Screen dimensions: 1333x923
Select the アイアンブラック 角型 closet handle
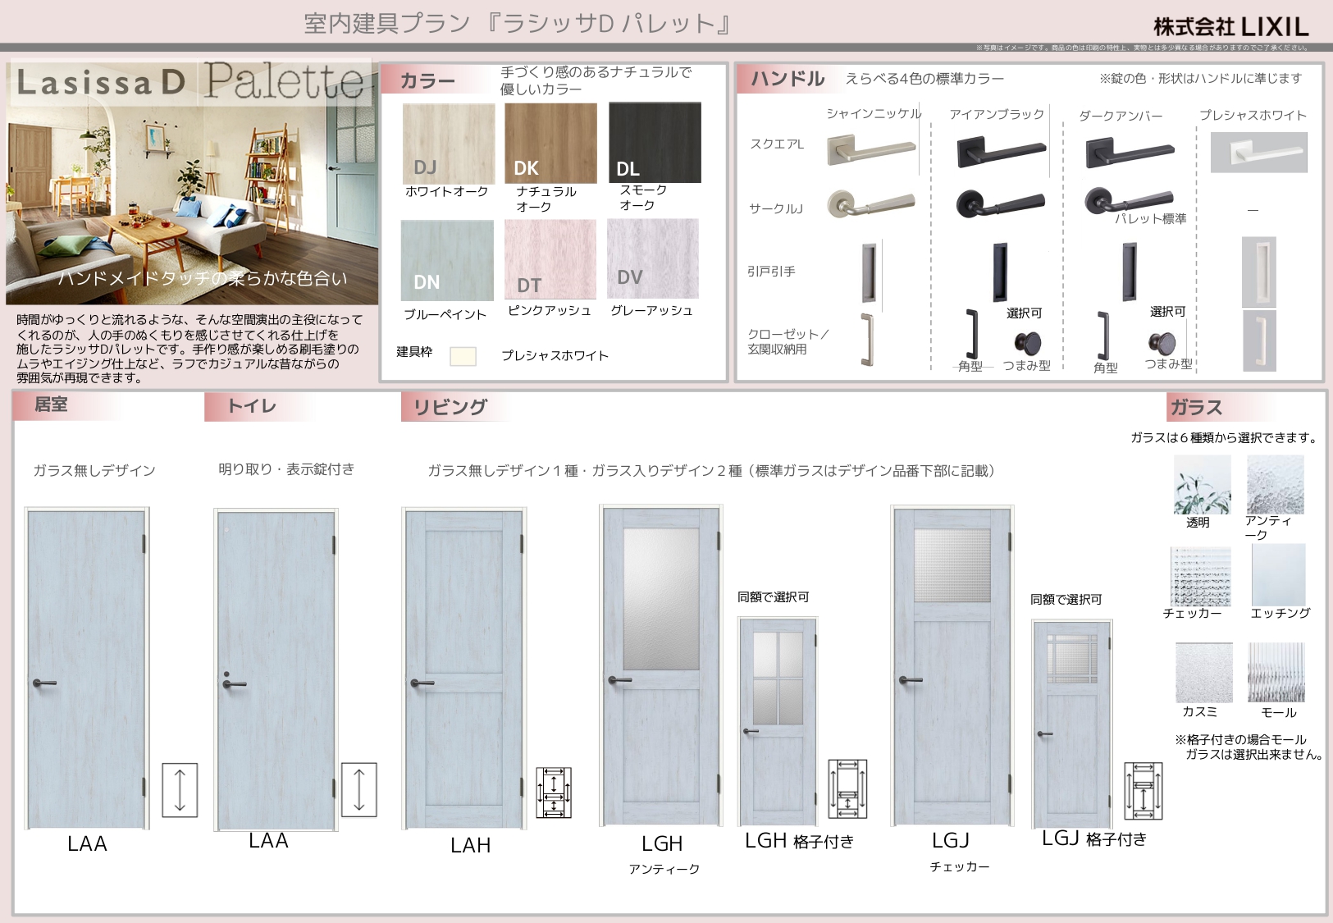[x=972, y=335]
